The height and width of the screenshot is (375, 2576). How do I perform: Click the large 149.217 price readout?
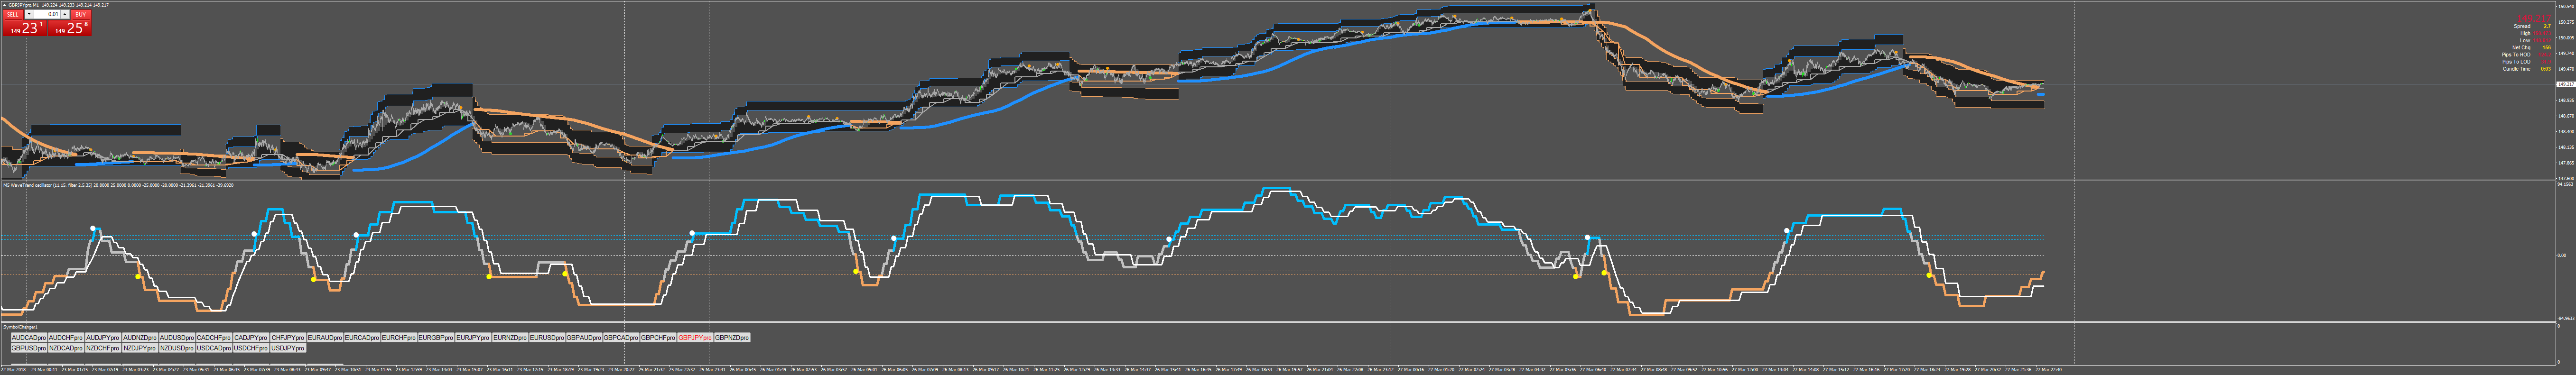2534,18
